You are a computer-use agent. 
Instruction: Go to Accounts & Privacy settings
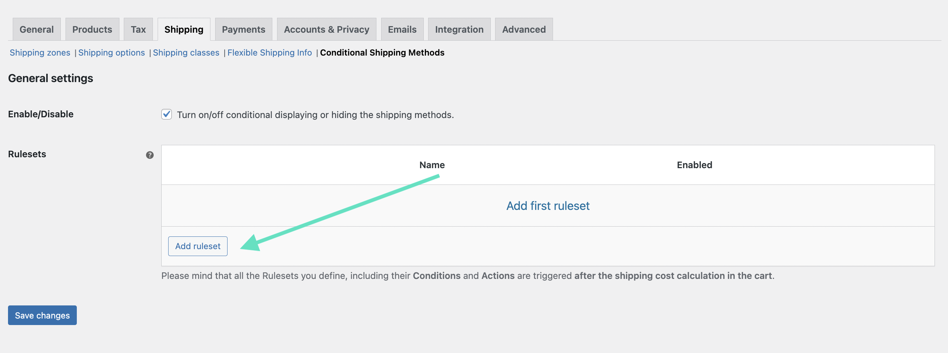(x=327, y=29)
